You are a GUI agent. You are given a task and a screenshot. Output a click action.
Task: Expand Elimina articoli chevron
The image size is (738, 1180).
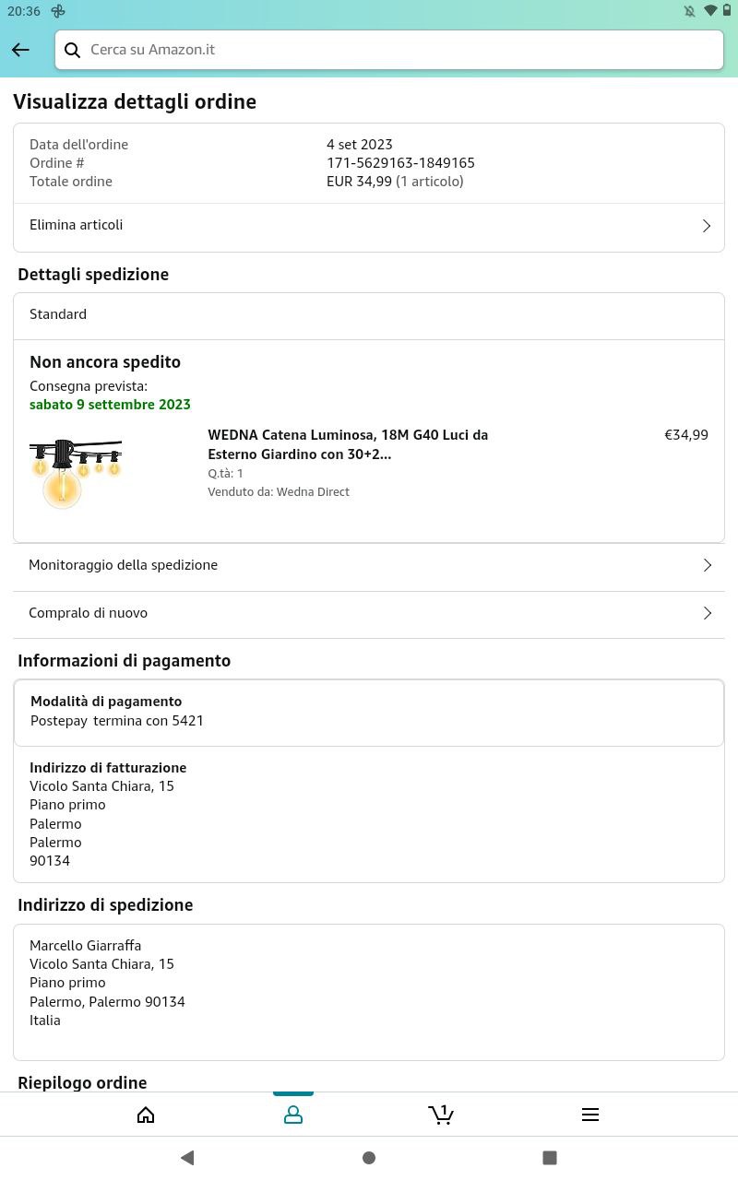click(707, 226)
